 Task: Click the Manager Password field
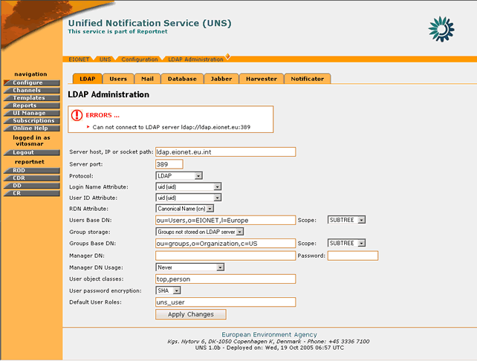point(353,256)
